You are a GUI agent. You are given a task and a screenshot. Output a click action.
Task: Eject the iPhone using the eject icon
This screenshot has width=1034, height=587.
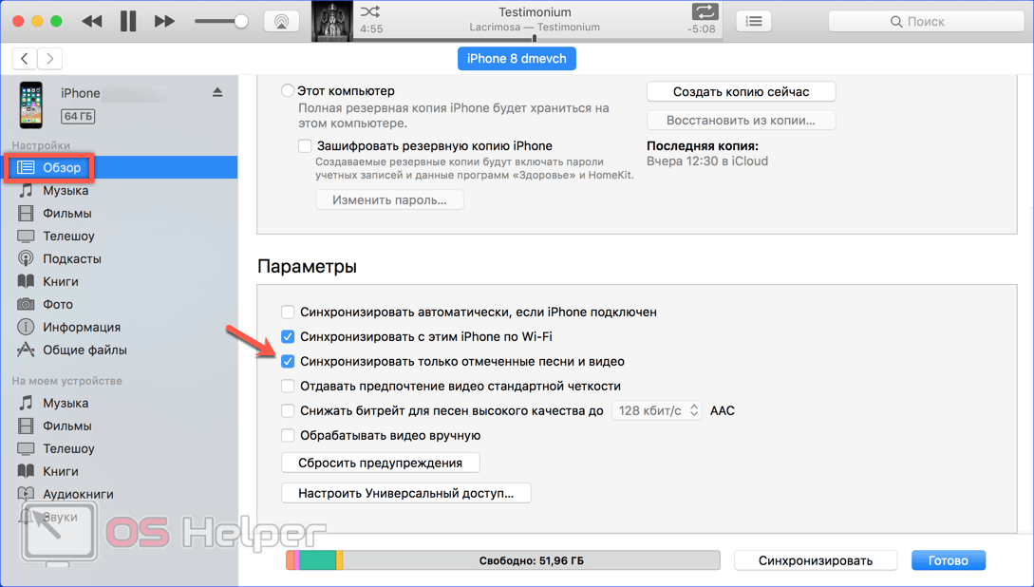tap(217, 92)
